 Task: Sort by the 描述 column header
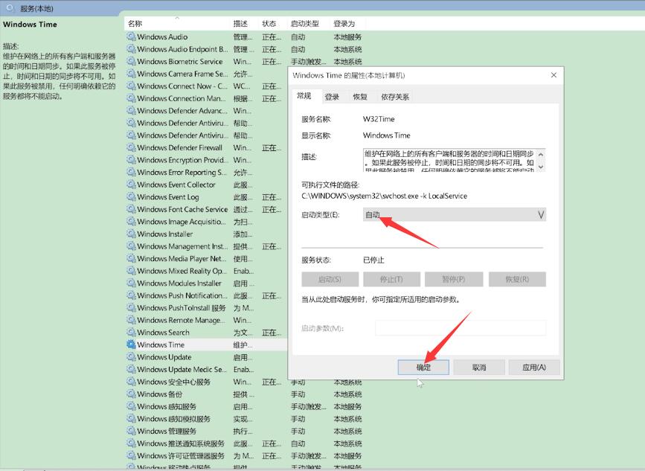coord(244,24)
